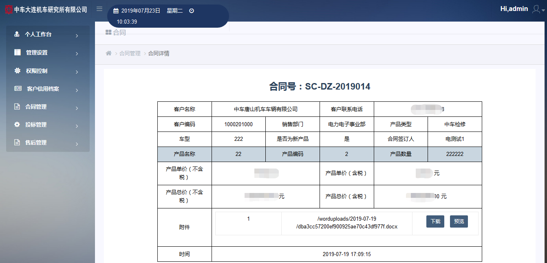Click the 中车 company logo icon
Screen dimensions: 547x263
[9, 9]
